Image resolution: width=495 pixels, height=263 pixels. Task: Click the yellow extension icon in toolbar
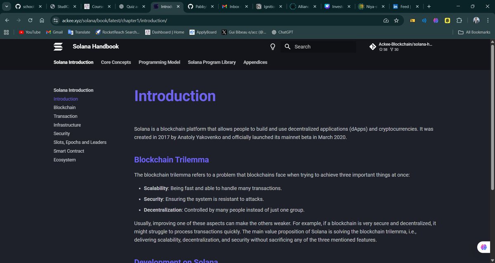point(412,20)
